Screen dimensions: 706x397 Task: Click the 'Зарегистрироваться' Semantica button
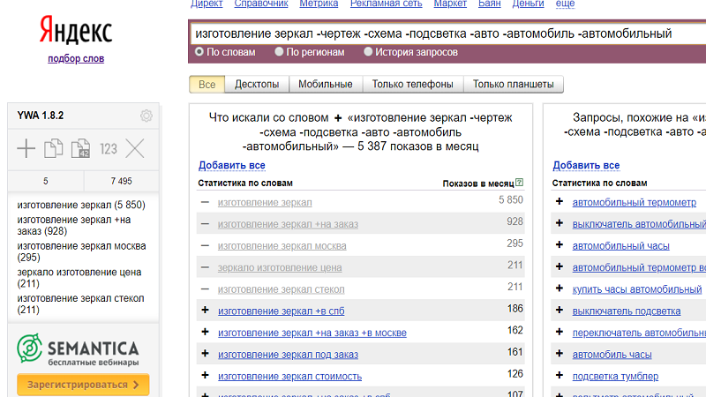click(x=83, y=385)
